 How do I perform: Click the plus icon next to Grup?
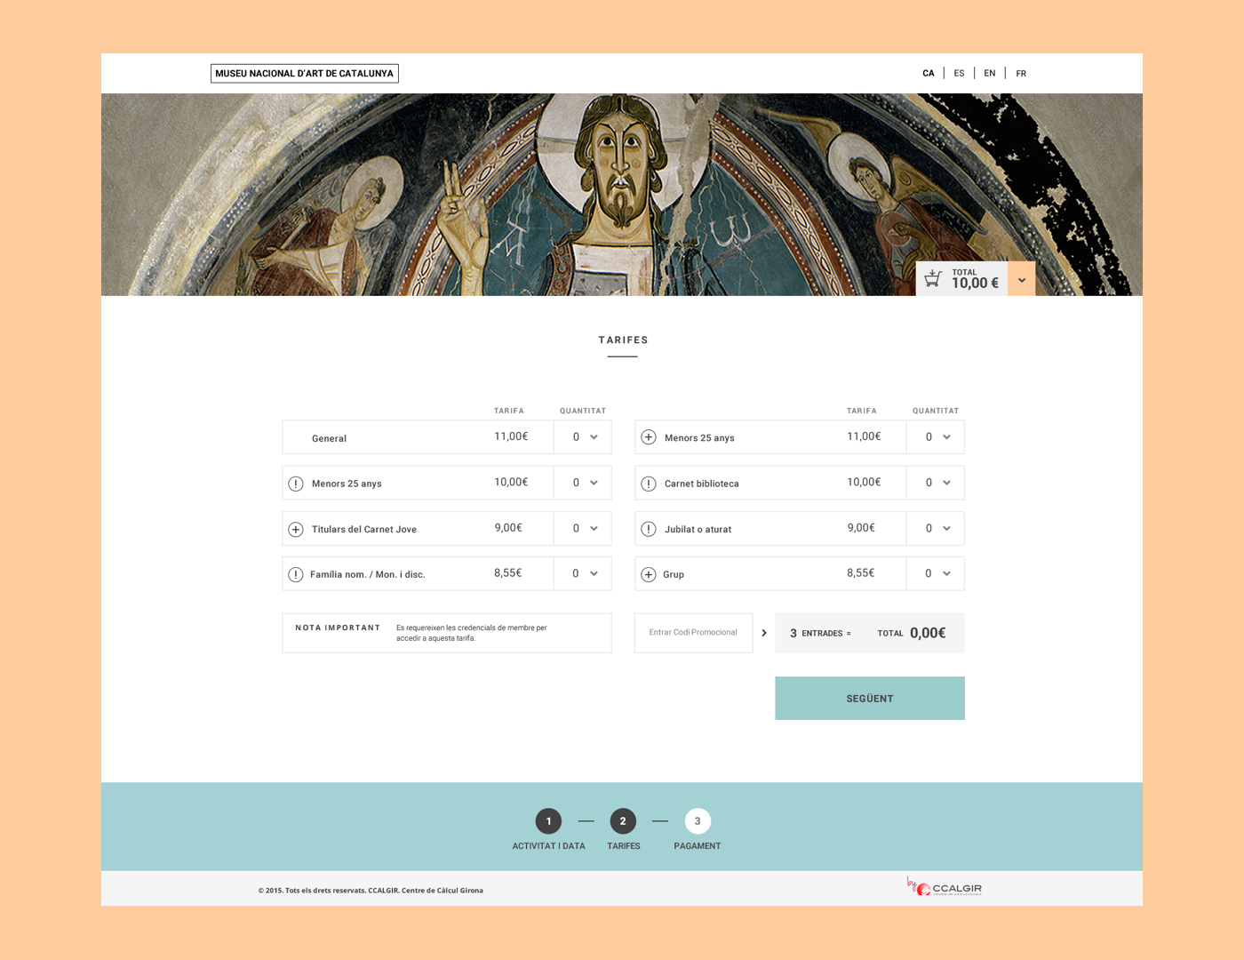point(649,574)
